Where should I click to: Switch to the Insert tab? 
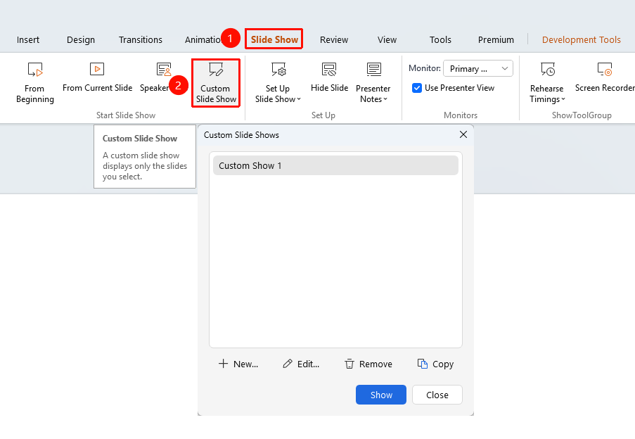click(x=28, y=39)
